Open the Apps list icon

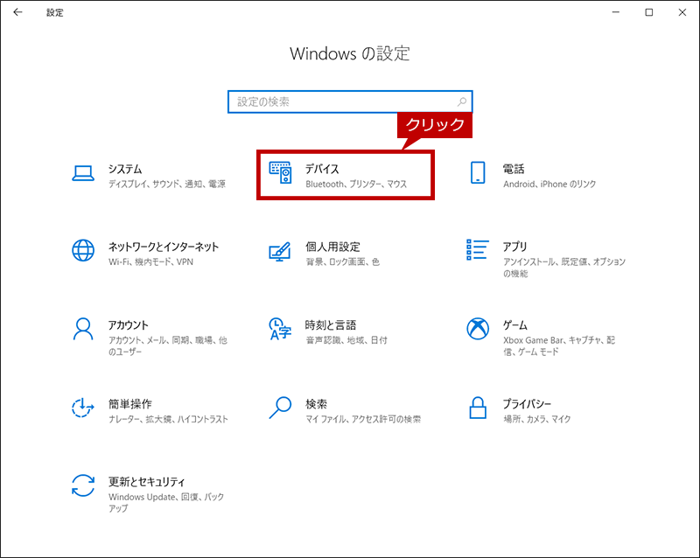[478, 250]
